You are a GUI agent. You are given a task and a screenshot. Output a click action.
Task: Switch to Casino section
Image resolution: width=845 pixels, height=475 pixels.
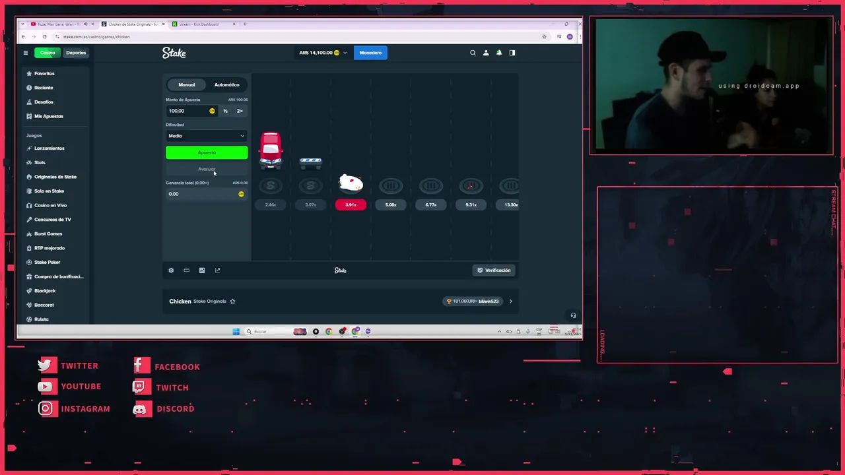tap(47, 53)
